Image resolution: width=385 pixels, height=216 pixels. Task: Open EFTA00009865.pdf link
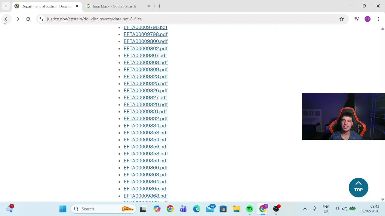click(146, 189)
